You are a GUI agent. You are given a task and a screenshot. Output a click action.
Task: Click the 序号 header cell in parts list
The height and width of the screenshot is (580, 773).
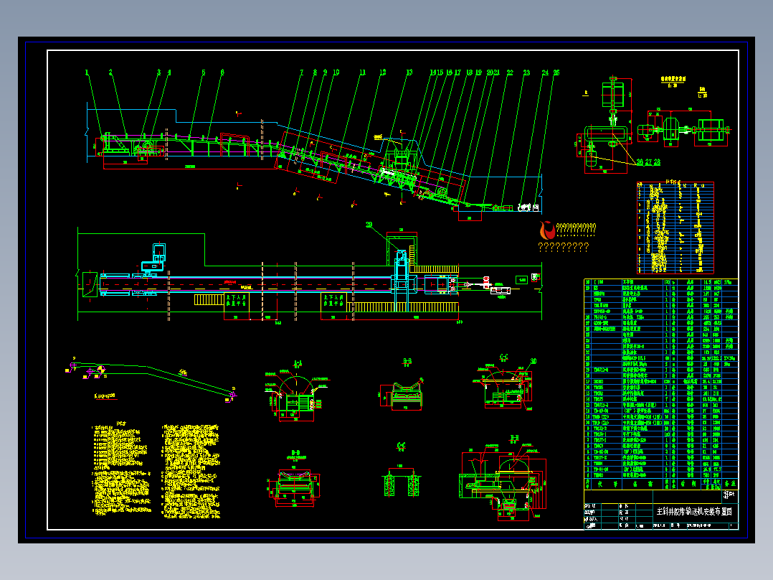pos(587,484)
